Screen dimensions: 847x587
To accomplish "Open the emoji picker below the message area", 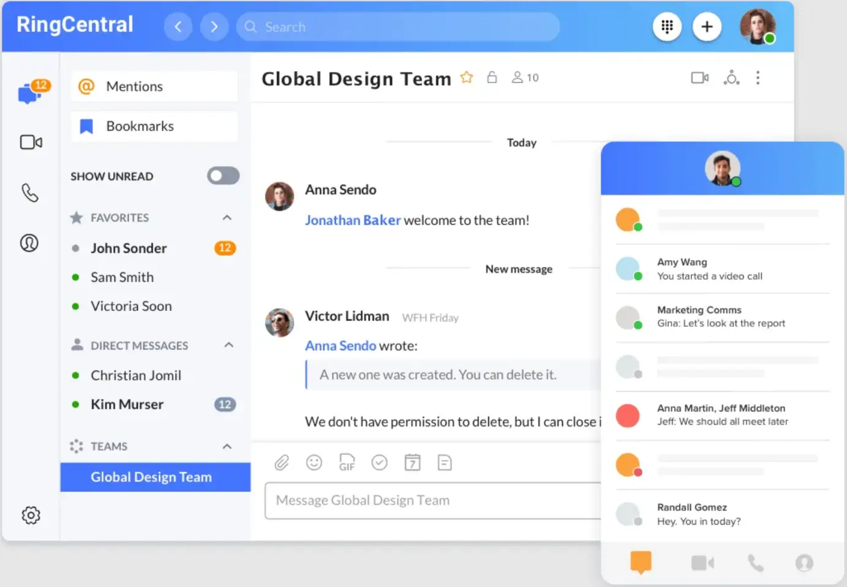I will pyautogui.click(x=314, y=463).
